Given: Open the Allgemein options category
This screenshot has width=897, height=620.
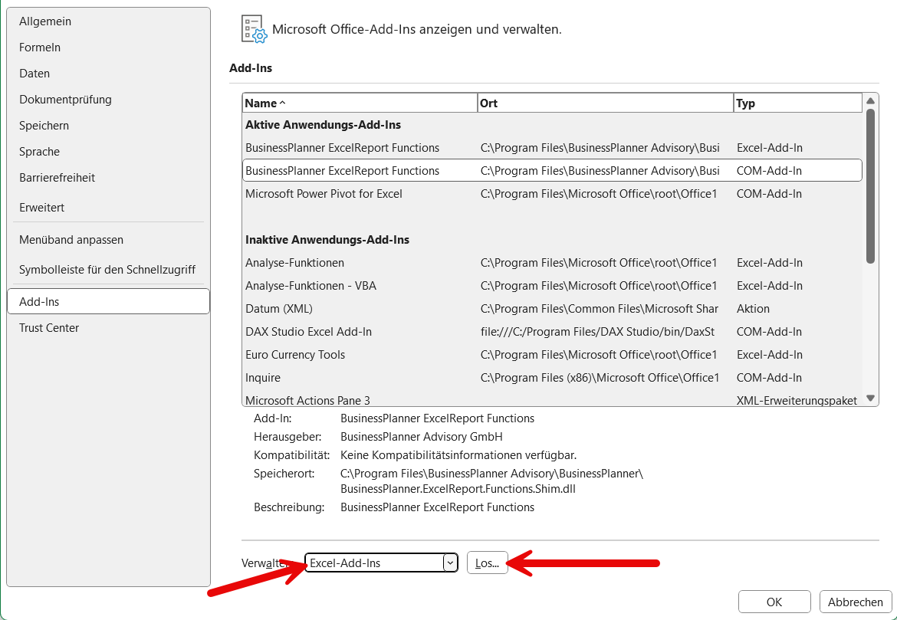Looking at the screenshot, I should pyautogui.click(x=45, y=21).
